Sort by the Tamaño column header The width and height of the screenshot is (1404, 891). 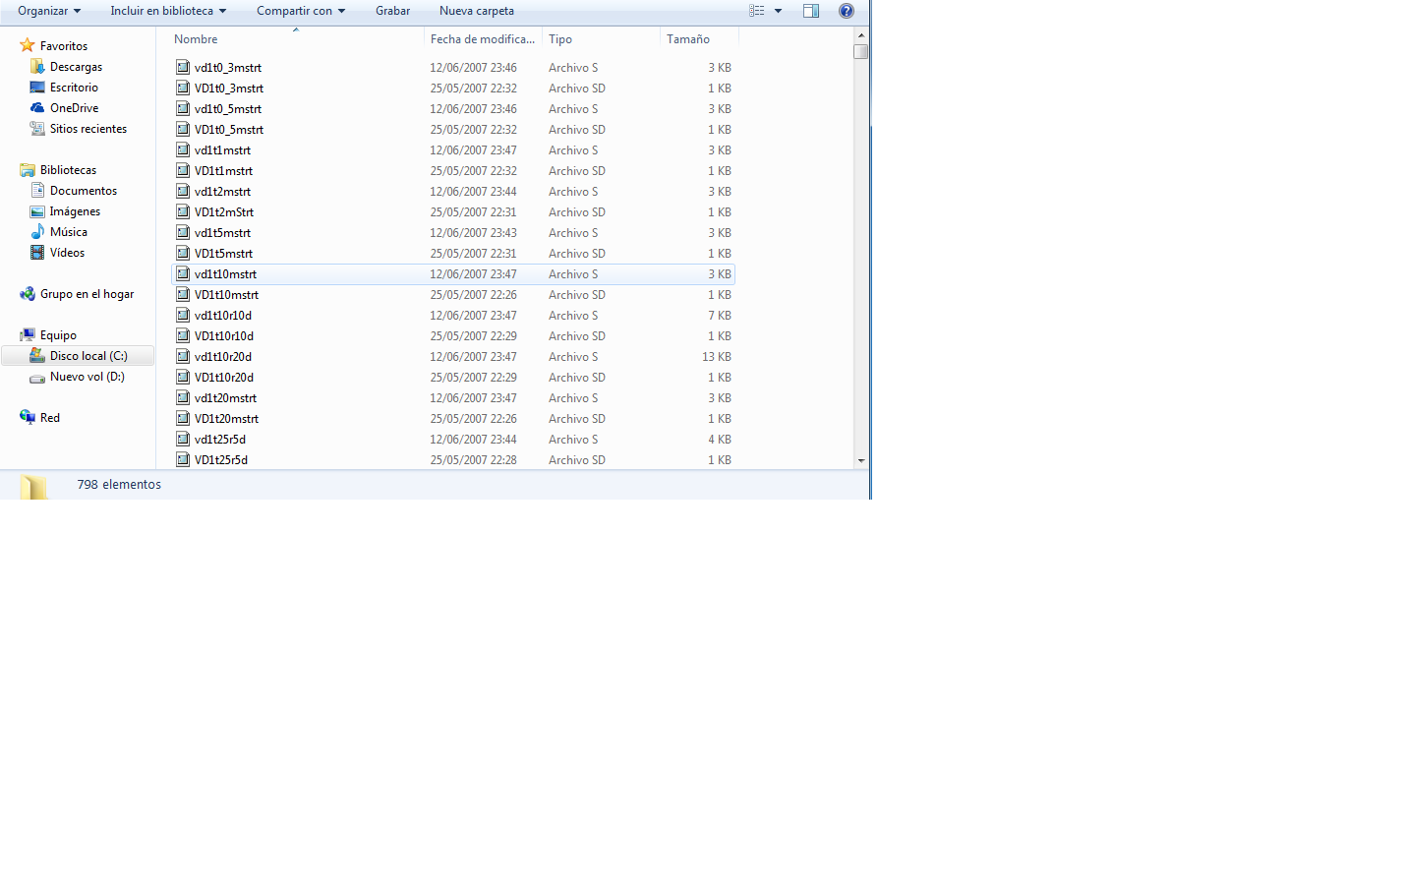tap(688, 39)
